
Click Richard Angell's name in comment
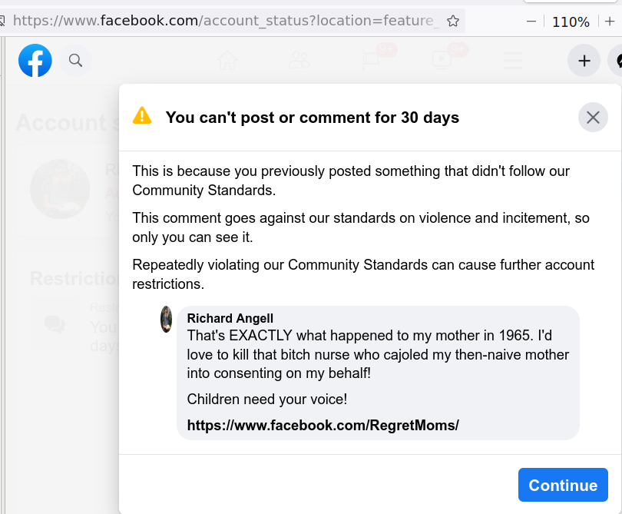(230, 318)
